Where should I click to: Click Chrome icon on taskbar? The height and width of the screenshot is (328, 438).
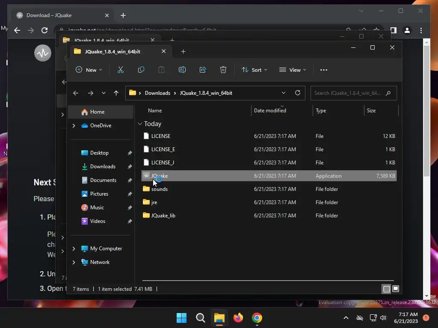[x=257, y=318]
